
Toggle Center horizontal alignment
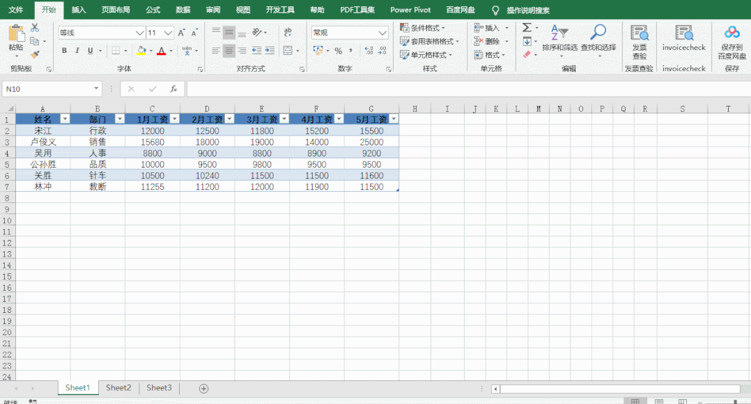[x=229, y=51]
